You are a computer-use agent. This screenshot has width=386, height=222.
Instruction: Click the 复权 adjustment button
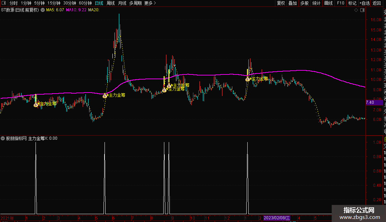(281, 3)
